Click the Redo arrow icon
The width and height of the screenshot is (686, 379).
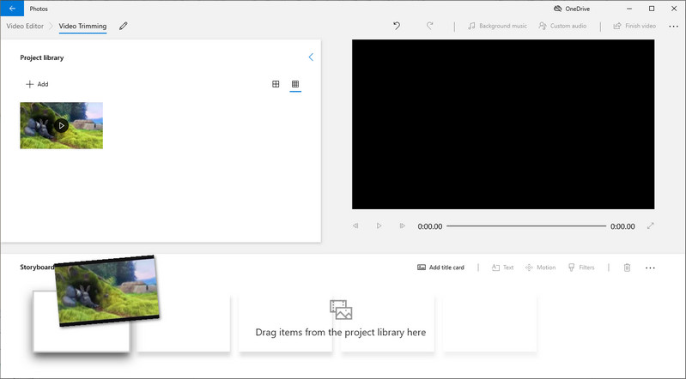(430, 27)
